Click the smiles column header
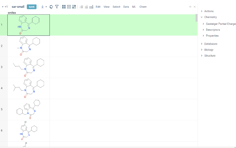 [x=12, y=13]
